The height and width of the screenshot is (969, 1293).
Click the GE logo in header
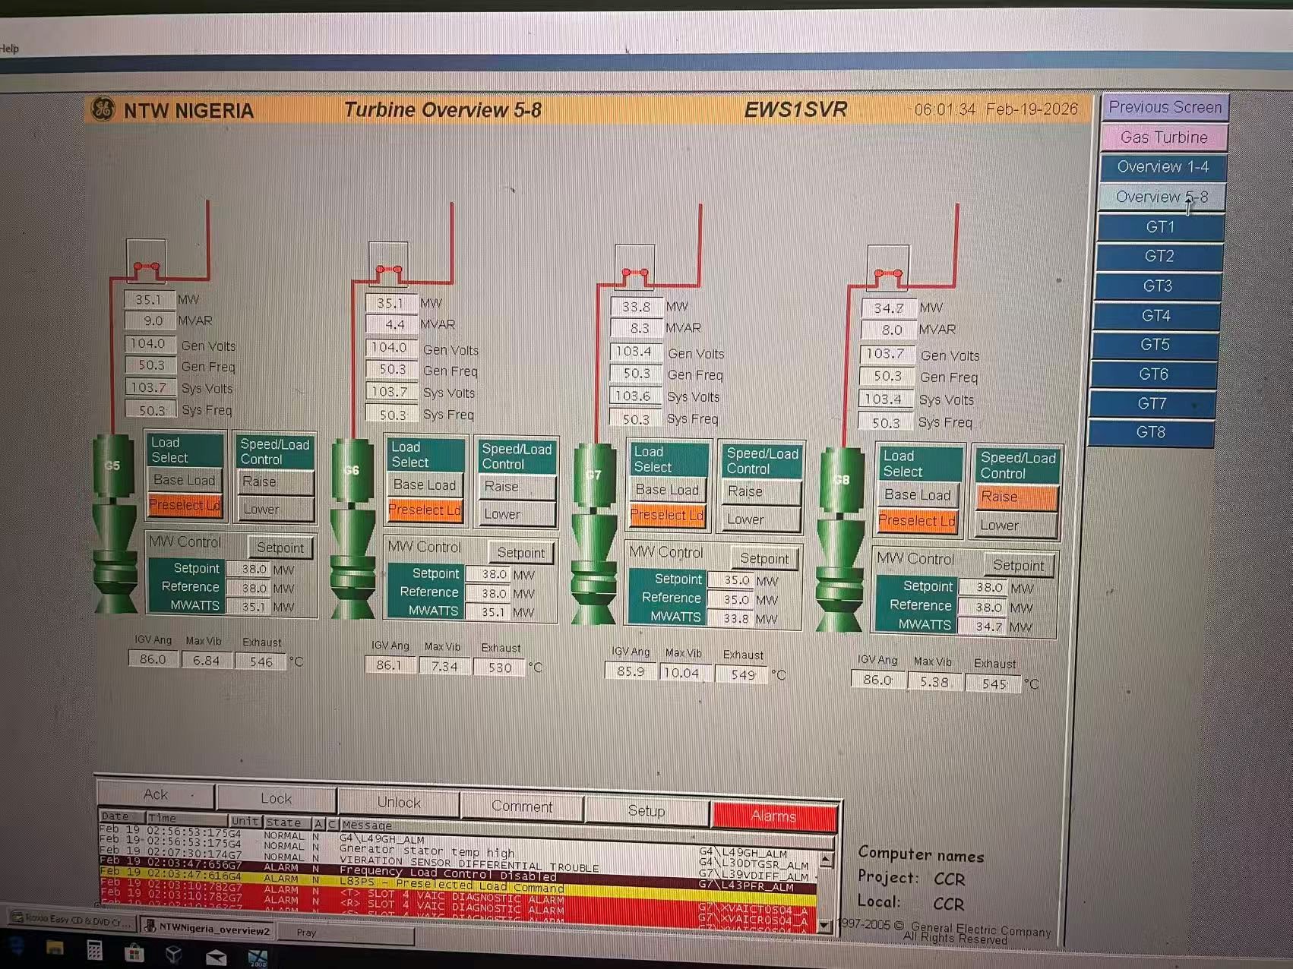point(103,109)
